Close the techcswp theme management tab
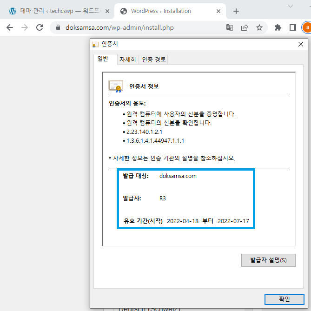311x311 pixels. [x=107, y=11]
